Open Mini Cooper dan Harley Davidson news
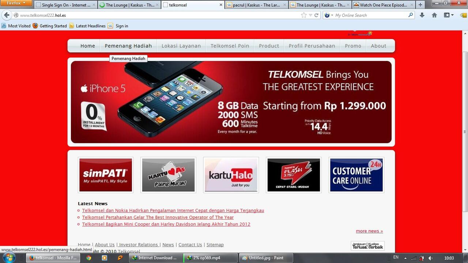 tap(166, 224)
